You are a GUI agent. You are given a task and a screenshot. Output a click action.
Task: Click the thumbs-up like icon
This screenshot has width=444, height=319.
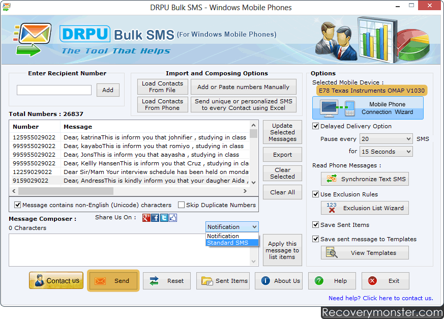tap(173, 218)
